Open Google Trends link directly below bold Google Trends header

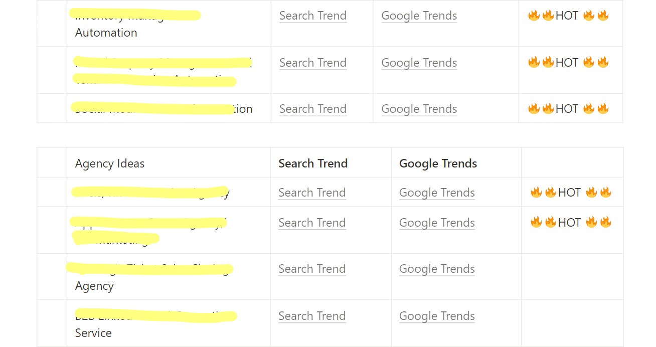[x=437, y=193]
